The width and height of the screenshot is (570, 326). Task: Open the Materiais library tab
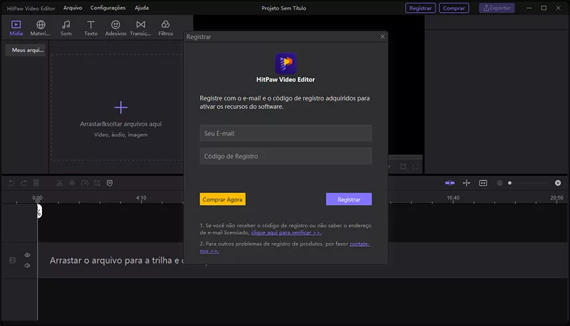pos(41,28)
